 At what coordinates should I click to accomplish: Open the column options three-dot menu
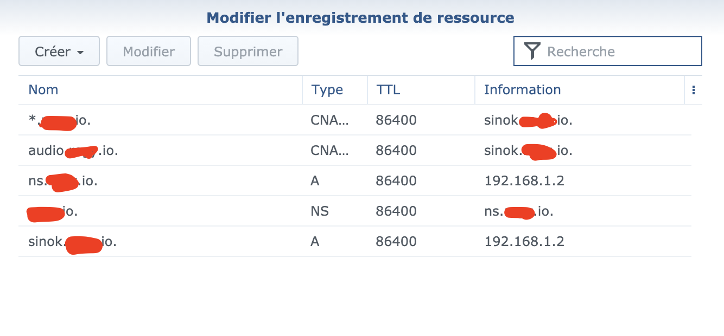coord(693,90)
